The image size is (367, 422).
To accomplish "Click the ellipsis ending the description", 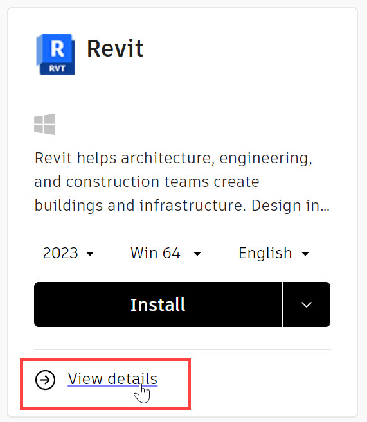I will [326, 209].
